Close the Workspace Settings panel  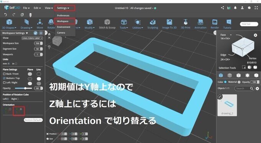tap(41, 33)
